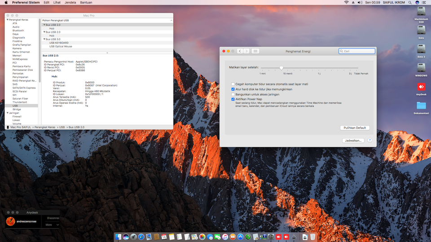431x242 pixels.
Task: Select Thunderbolt in hardware sidebar
Action: tap(19, 102)
